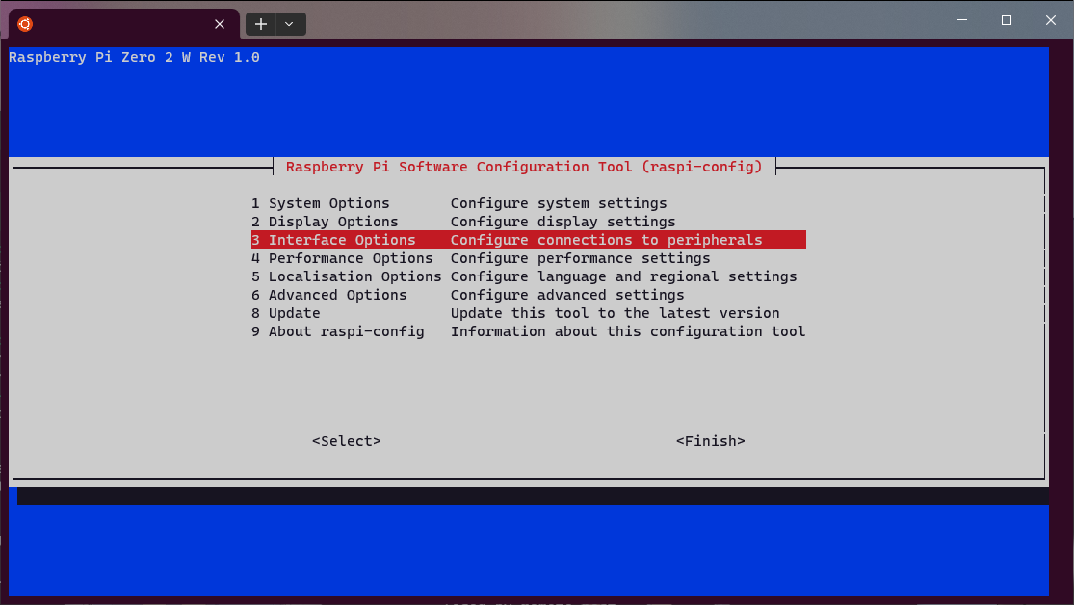The height and width of the screenshot is (605, 1074).
Task: Minimize the terminal window
Action: tap(962, 20)
